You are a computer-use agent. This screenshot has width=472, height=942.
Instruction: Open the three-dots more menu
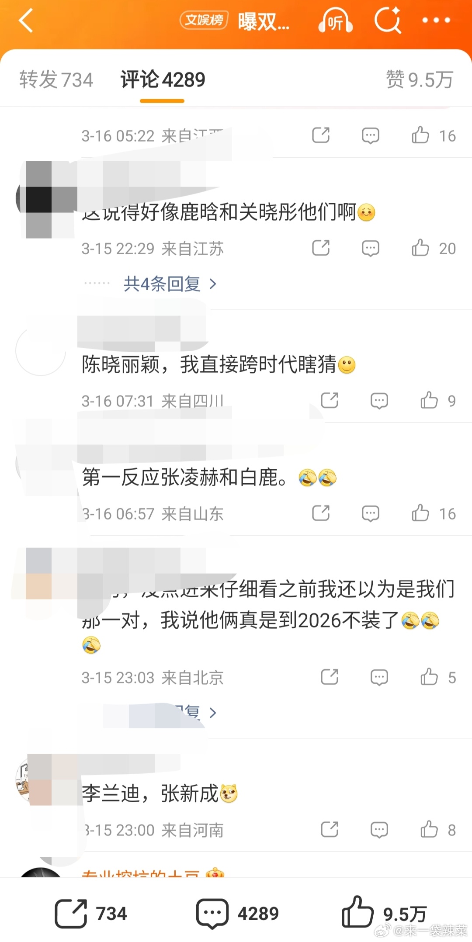(x=436, y=20)
